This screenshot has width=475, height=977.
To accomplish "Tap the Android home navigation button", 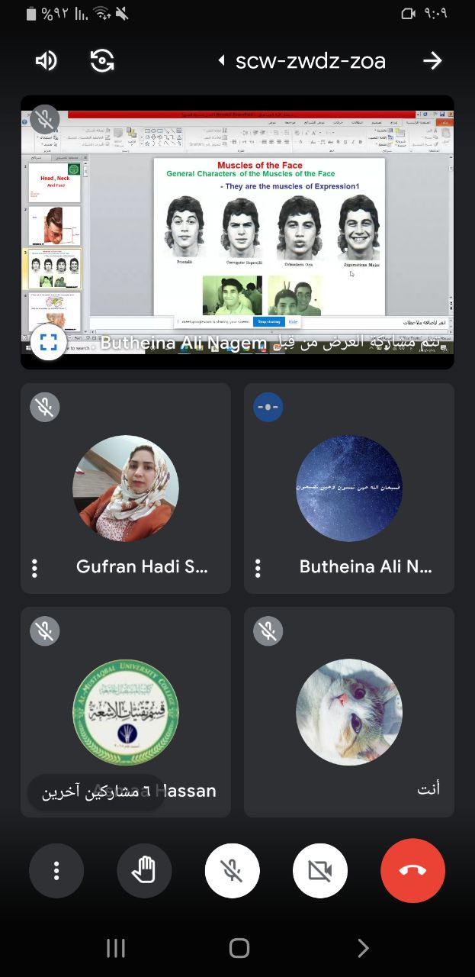I will pos(239,948).
